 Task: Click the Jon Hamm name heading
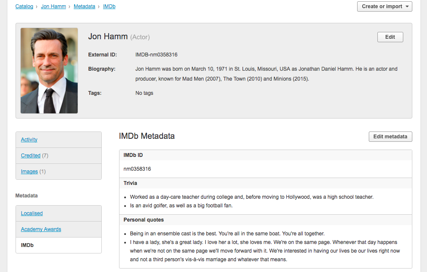click(x=108, y=37)
